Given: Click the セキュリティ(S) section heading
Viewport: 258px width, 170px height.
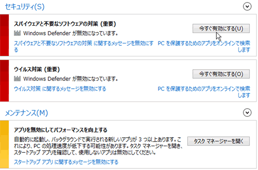Looking at the screenshot, I should pos(24,7).
